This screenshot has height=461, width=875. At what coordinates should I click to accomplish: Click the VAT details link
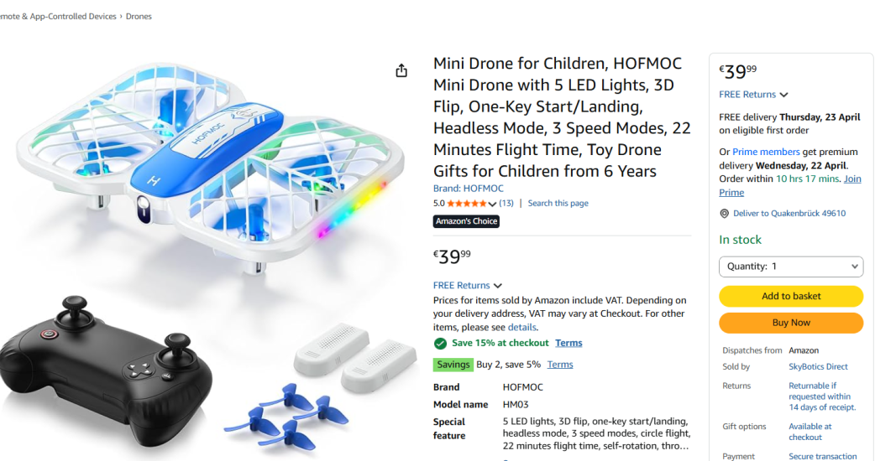[521, 327]
